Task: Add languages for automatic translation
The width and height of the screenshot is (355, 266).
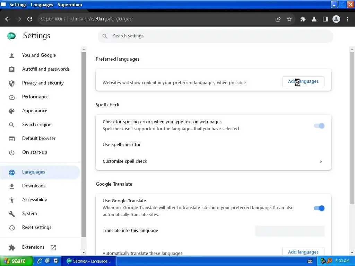Action: pyautogui.click(x=303, y=252)
